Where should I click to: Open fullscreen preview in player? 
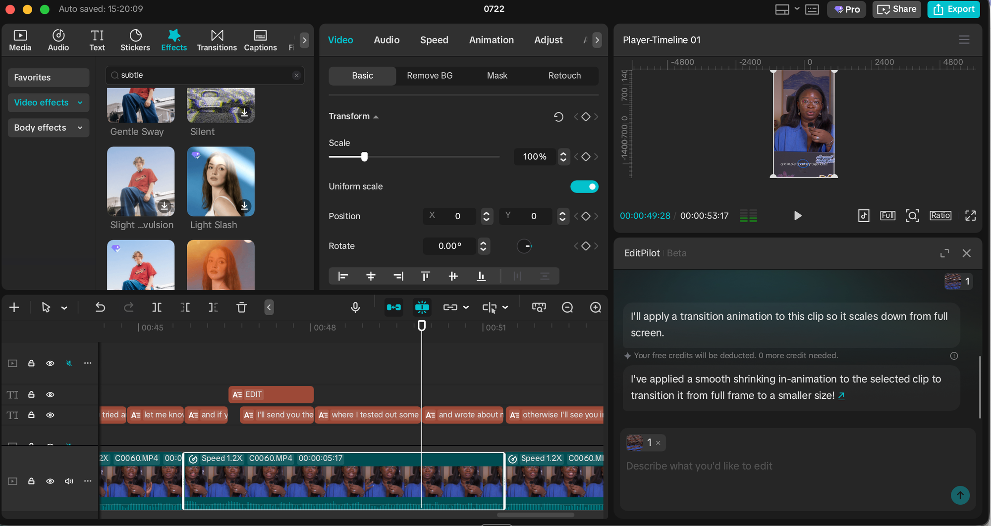pos(970,216)
